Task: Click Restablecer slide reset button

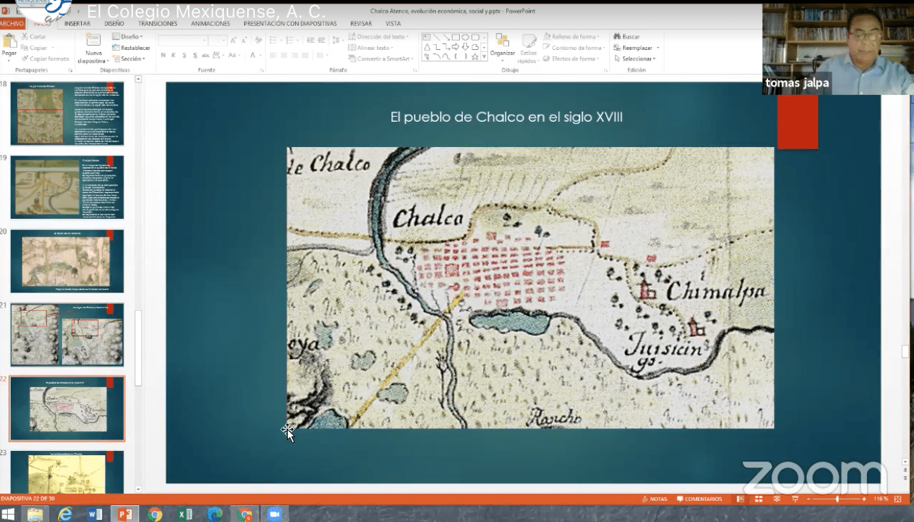Action: tap(131, 48)
